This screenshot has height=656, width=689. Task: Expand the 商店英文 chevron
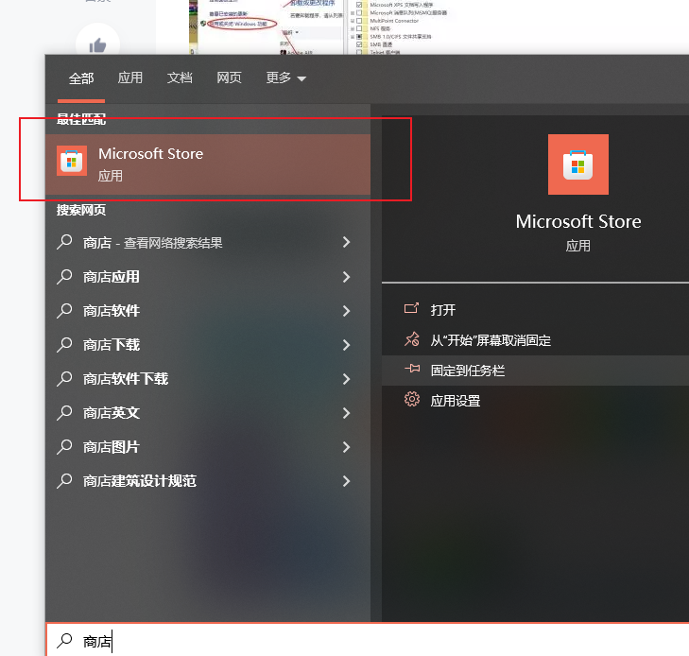[x=346, y=412]
